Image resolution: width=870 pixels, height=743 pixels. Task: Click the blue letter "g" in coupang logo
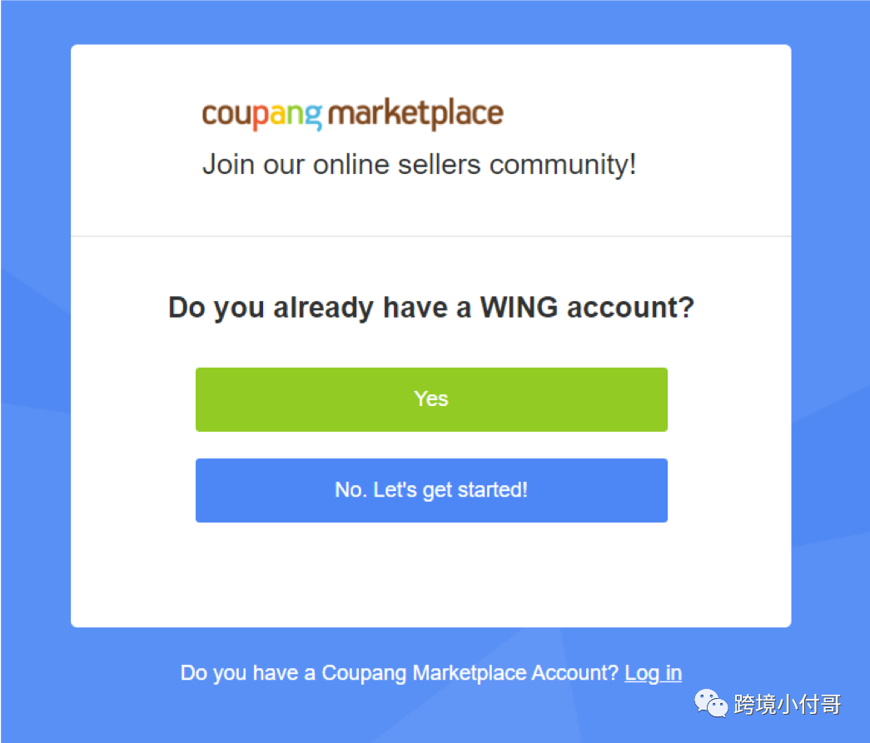pyautogui.click(x=314, y=117)
